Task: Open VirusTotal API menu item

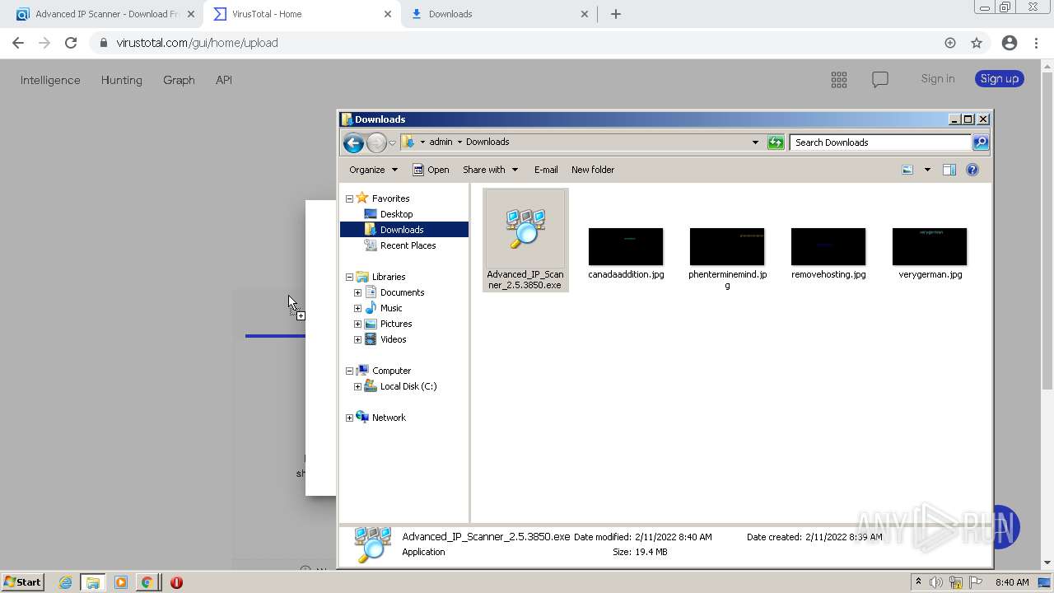Action: click(224, 80)
